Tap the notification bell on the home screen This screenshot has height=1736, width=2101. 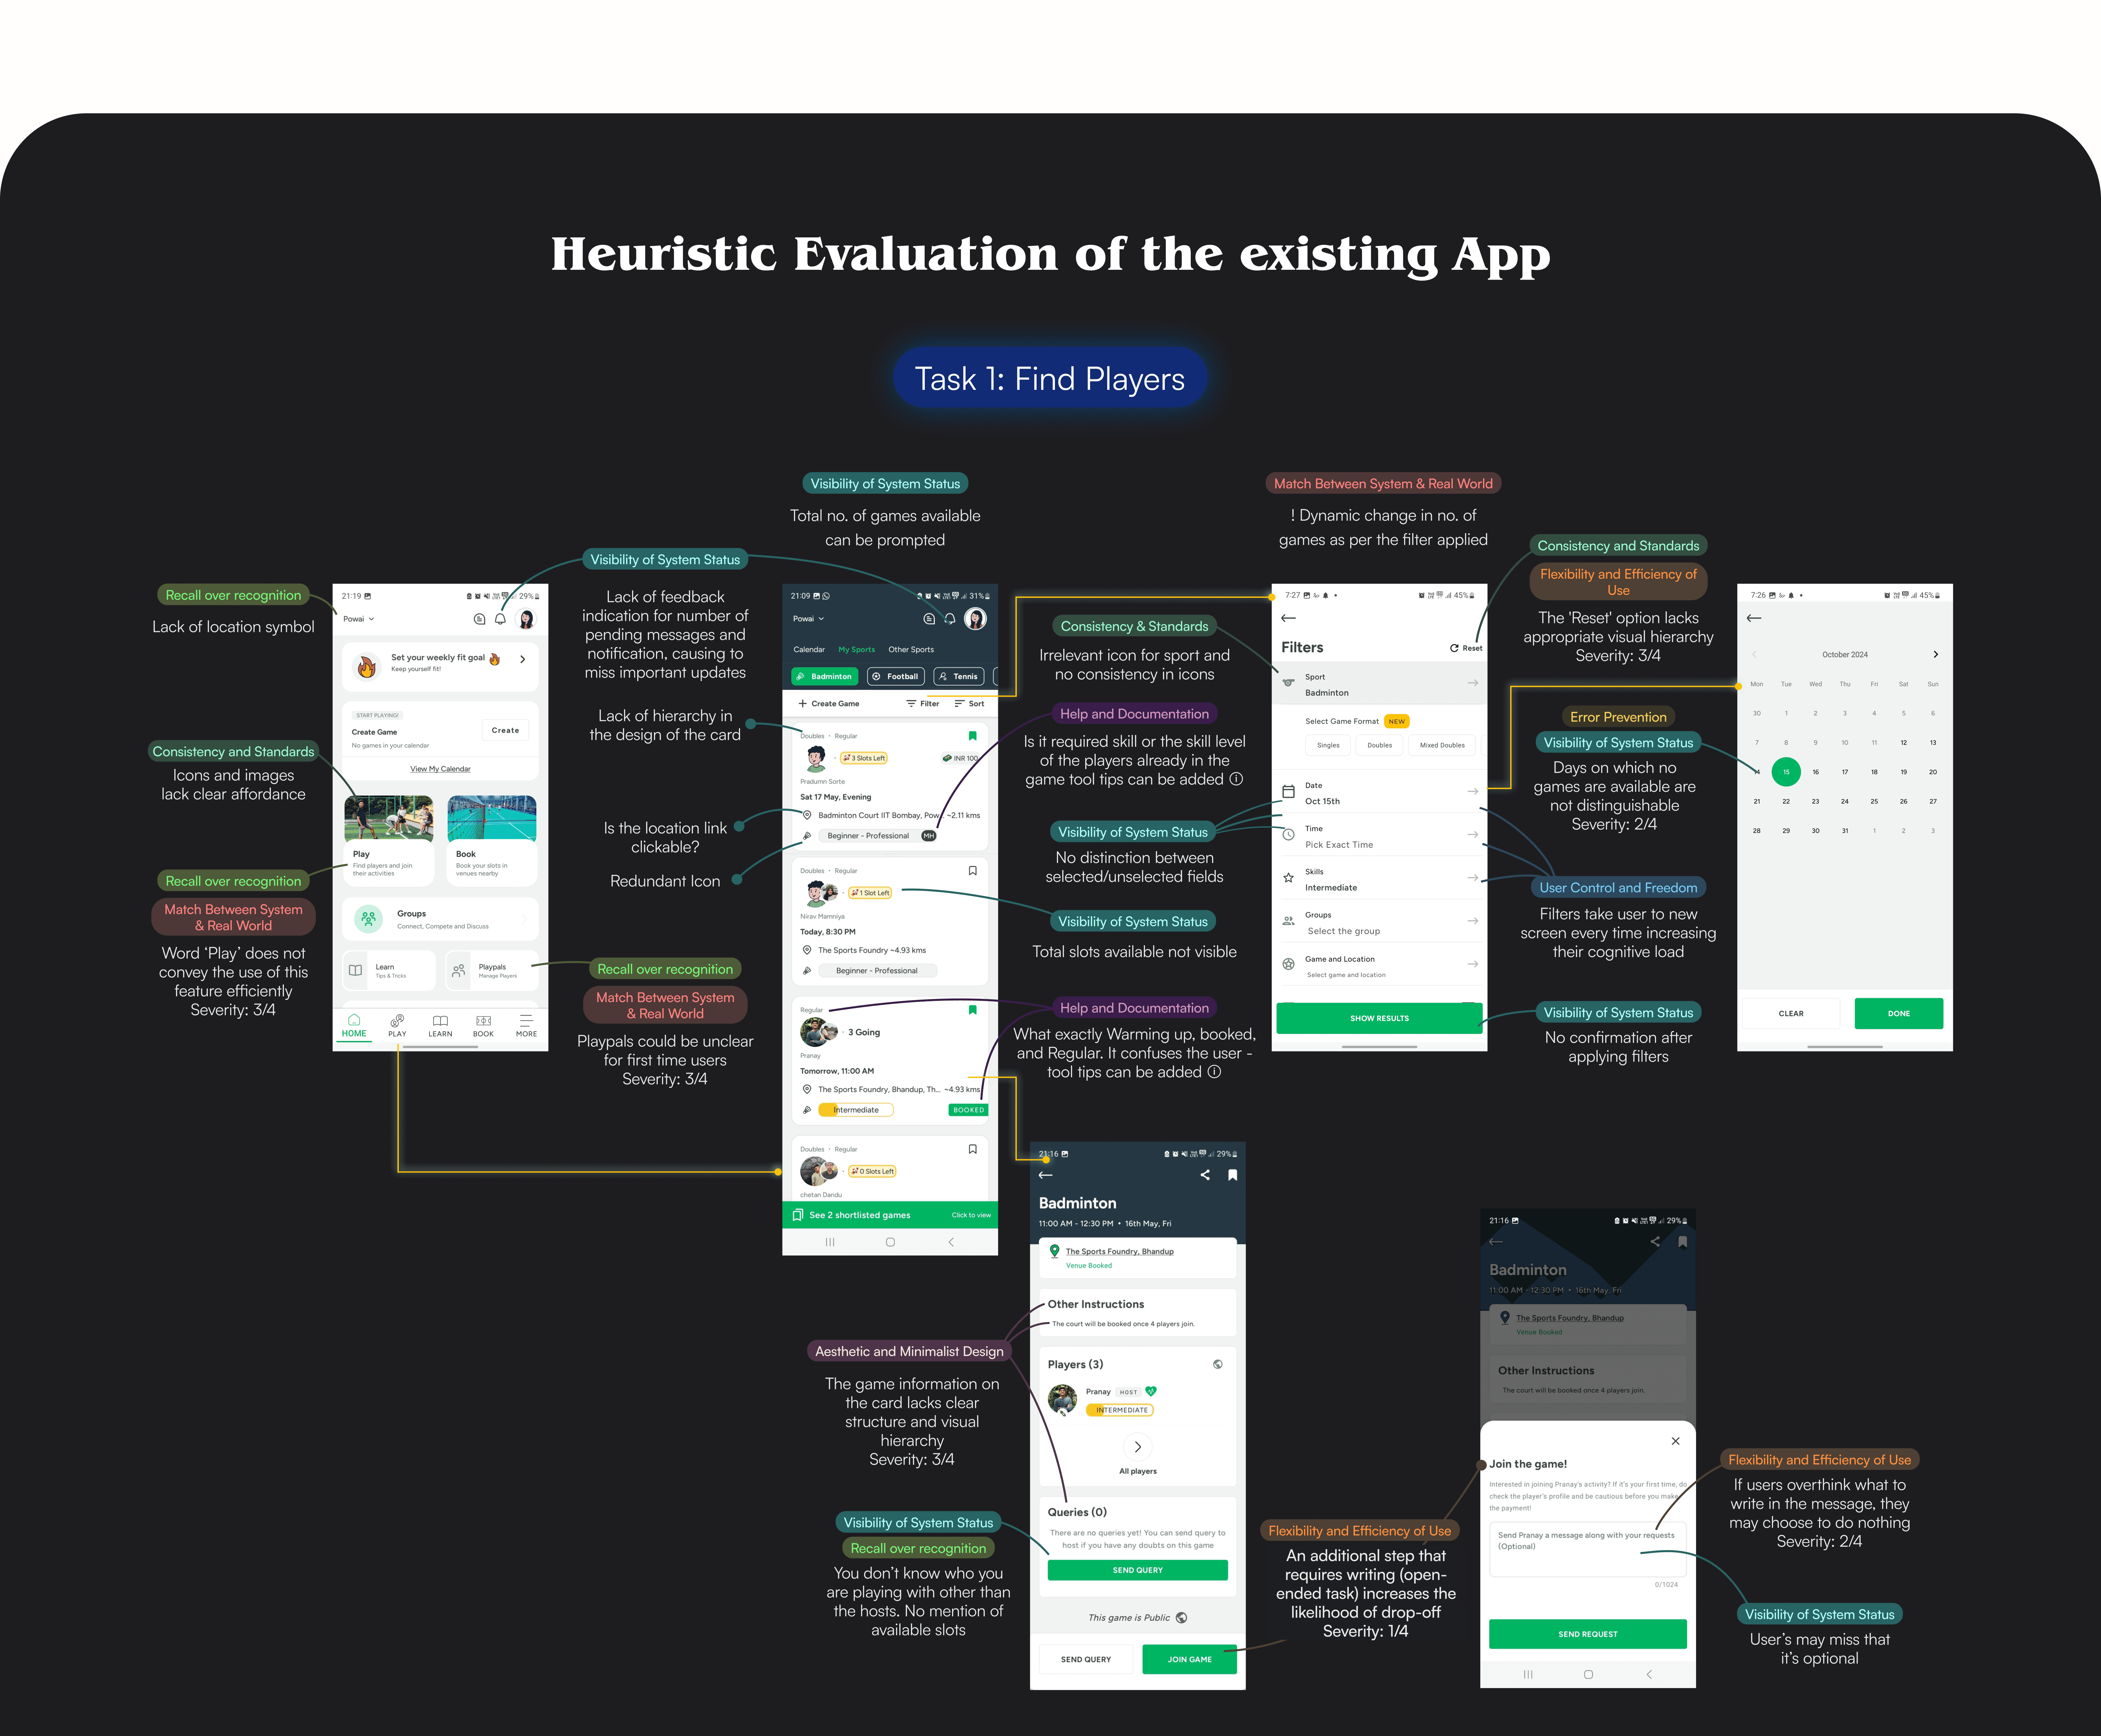click(500, 619)
